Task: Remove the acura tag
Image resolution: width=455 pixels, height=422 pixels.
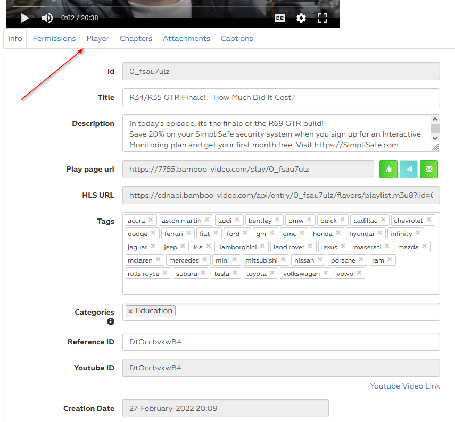Action: click(x=151, y=220)
